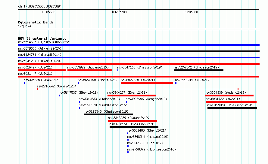Click blue marker under nsv3348544
The image size is (268, 164).
point(128,140)
